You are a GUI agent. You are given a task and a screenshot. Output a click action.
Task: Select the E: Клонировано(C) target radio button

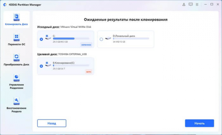tap(41, 66)
